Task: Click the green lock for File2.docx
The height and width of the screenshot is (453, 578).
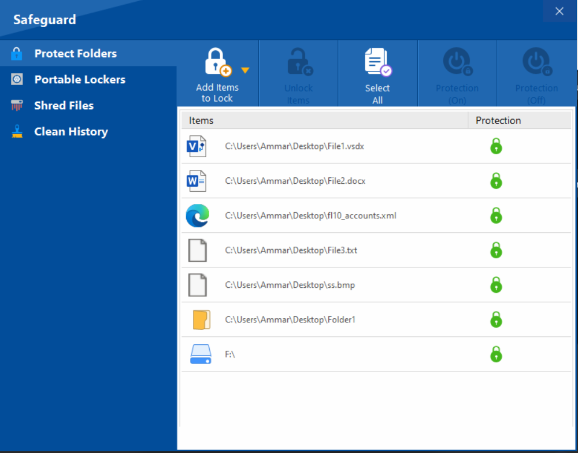Action: (496, 181)
